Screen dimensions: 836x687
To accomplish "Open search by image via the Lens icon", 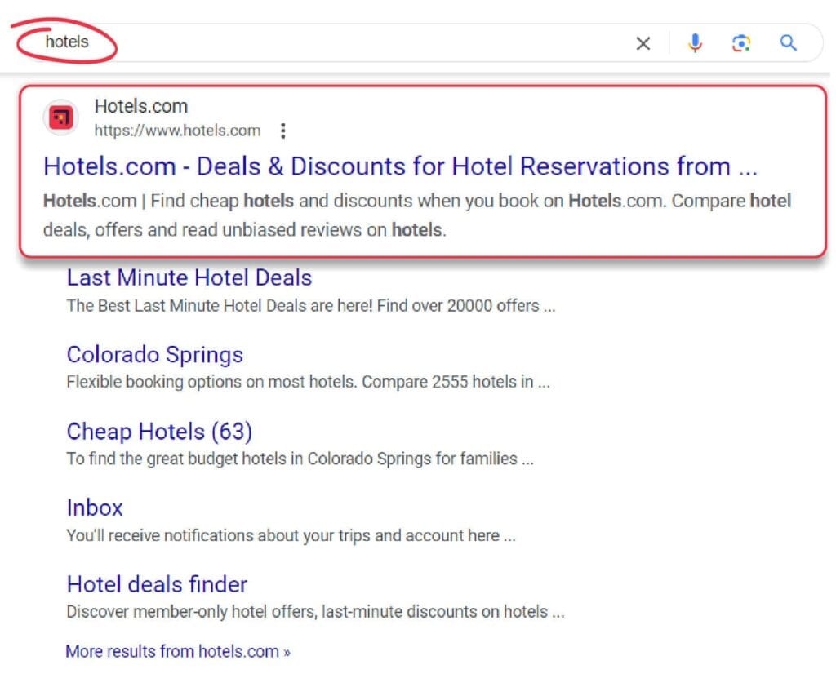I will (x=741, y=43).
